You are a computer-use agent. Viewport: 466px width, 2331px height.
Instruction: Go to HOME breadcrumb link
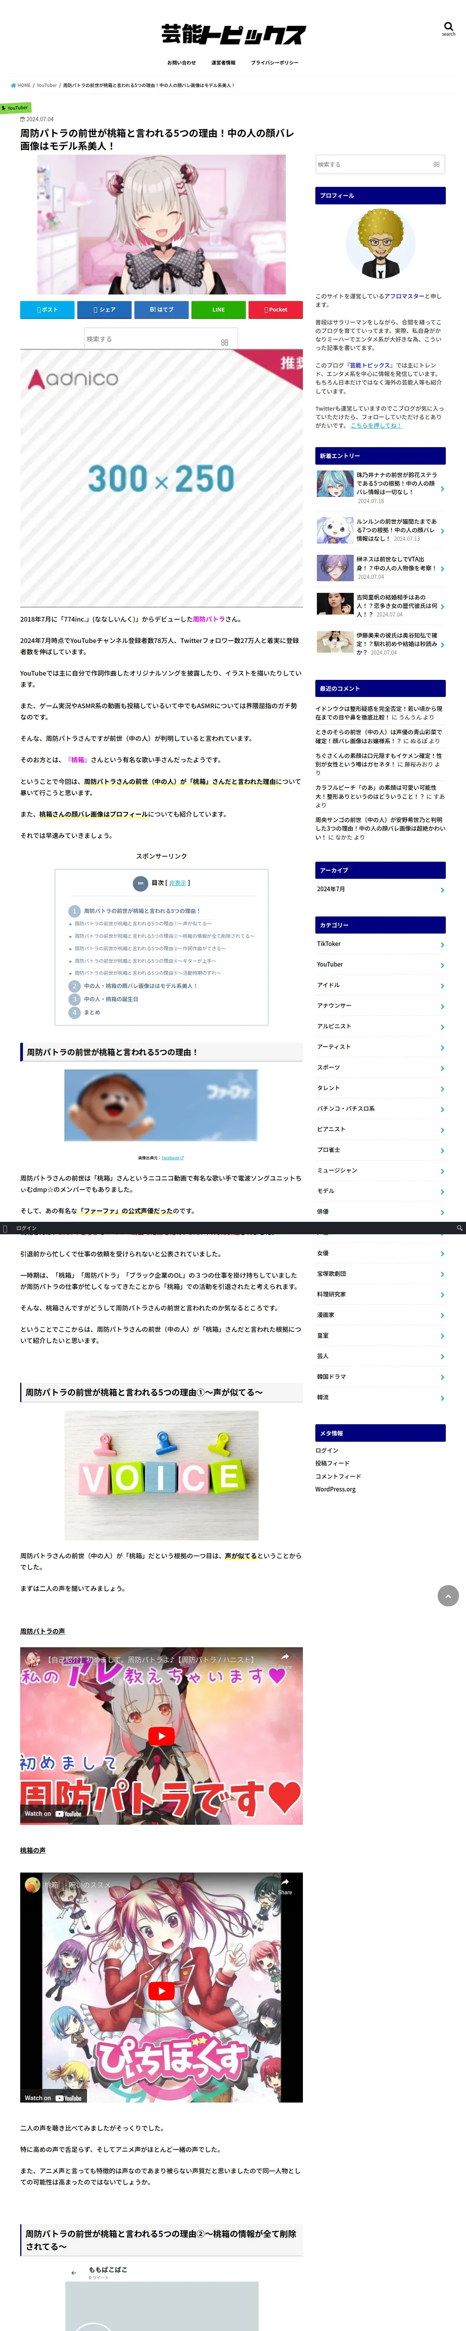[21, 85]
